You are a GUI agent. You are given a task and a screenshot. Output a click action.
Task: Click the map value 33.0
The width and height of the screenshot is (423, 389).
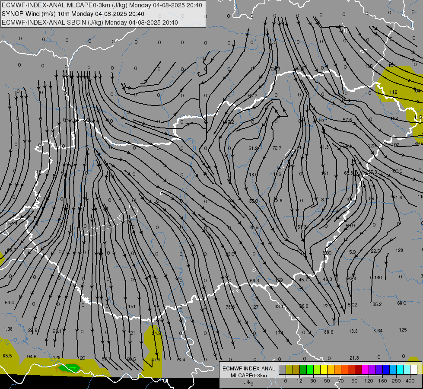coord(230,254)
